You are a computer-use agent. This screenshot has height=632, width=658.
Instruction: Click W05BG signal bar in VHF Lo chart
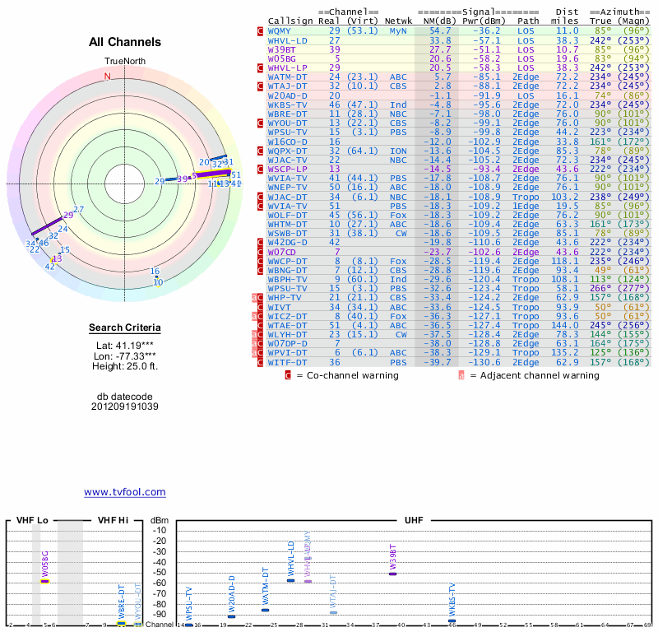click(x=46, y=581)
